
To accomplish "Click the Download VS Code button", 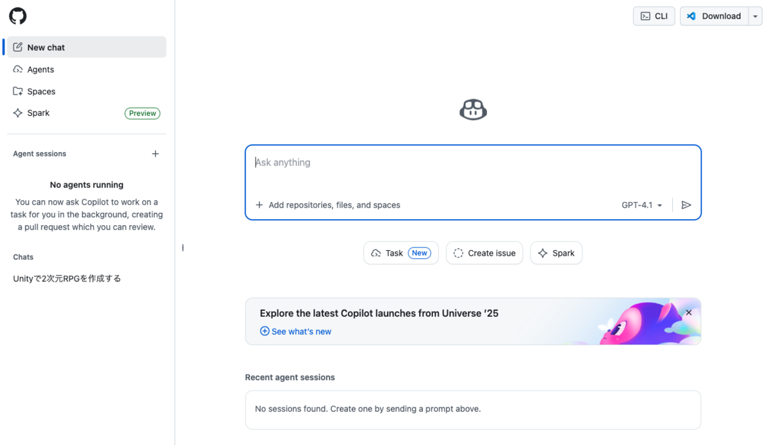I will [x=714, y=16].
